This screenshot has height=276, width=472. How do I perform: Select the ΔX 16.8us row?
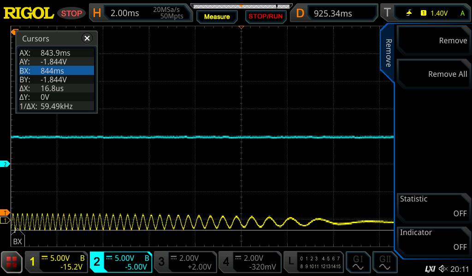tap(56, 88)
